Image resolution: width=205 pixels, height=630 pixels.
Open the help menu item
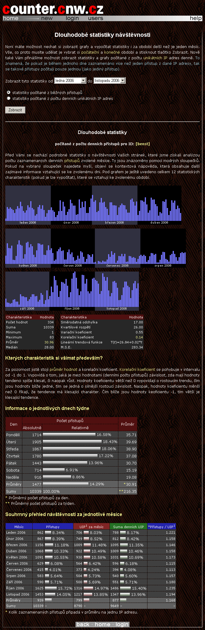196,18
